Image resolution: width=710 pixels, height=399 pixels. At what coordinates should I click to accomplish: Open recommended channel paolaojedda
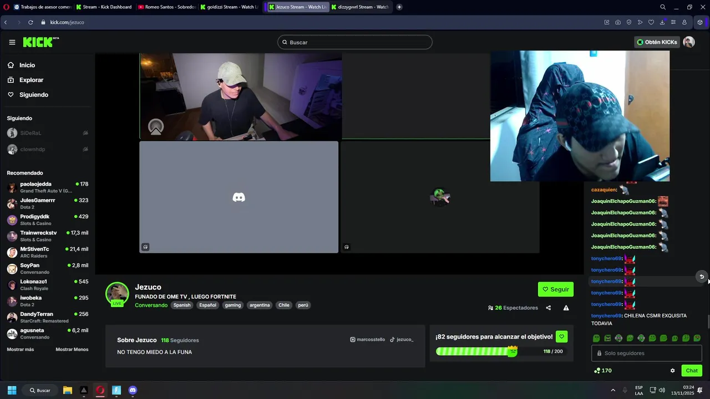48,187
